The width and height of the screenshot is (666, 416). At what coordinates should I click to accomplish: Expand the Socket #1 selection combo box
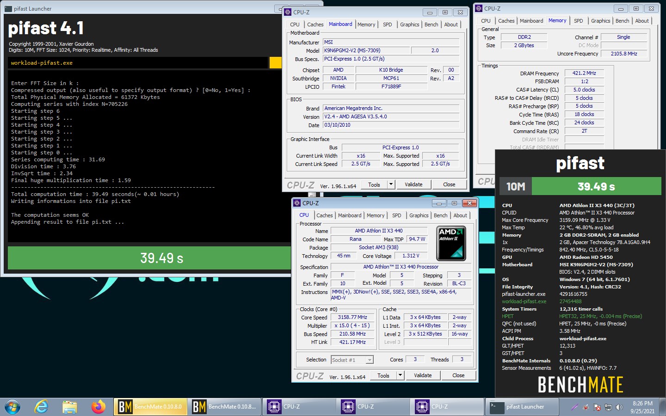coord(352,360)
